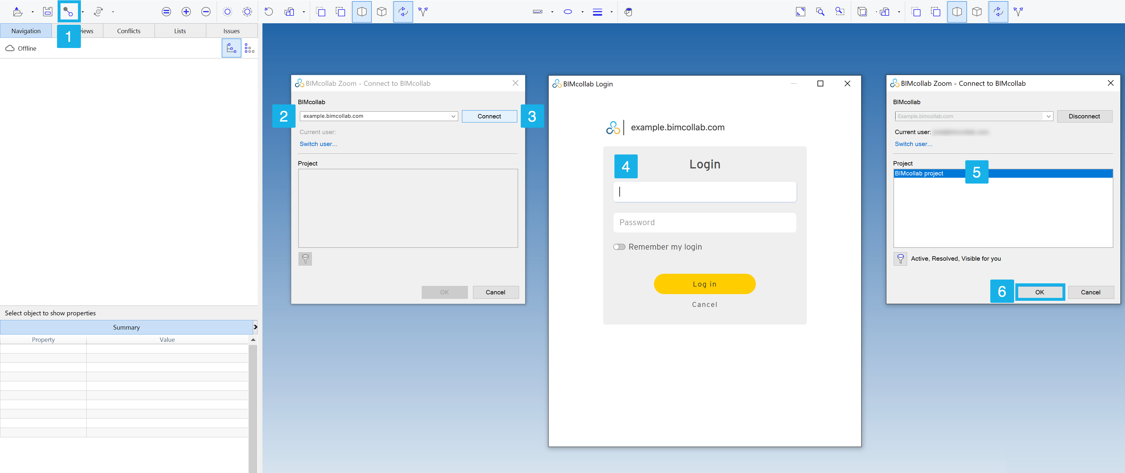Select the ruler measure tool
Screen dimensions: 1125x473
[x=538, y=12]
